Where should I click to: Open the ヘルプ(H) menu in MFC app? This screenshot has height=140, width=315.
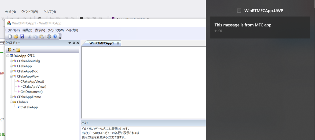(x=72, y=30)
